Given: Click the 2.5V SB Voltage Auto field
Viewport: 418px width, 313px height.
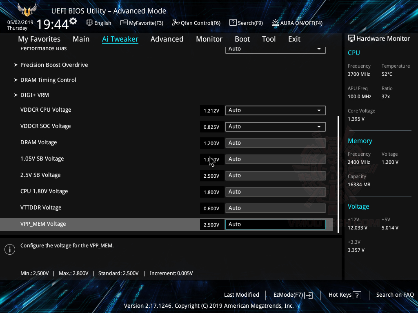Looking at the screenshot, I should pos(276,176).
